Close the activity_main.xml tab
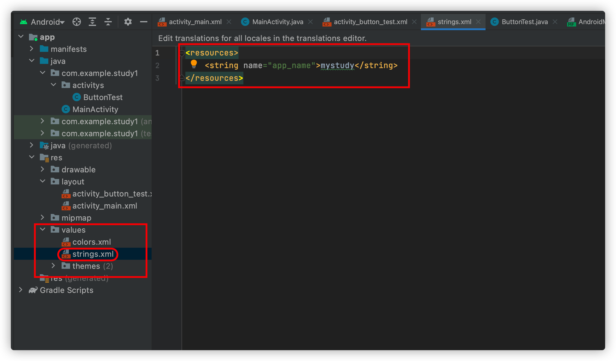This screenshot has height=361, width=616. (x=229, y=22)
